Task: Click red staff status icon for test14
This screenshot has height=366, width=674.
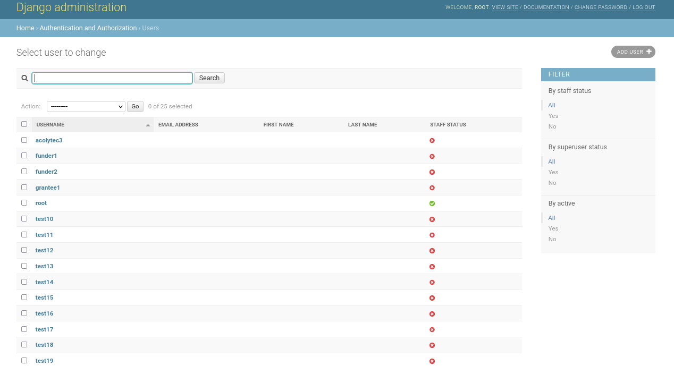Action: point(432,283)
